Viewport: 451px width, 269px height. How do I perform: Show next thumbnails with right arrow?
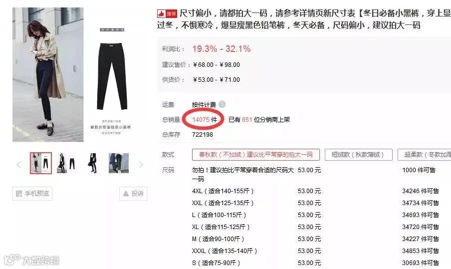point(141,165)
